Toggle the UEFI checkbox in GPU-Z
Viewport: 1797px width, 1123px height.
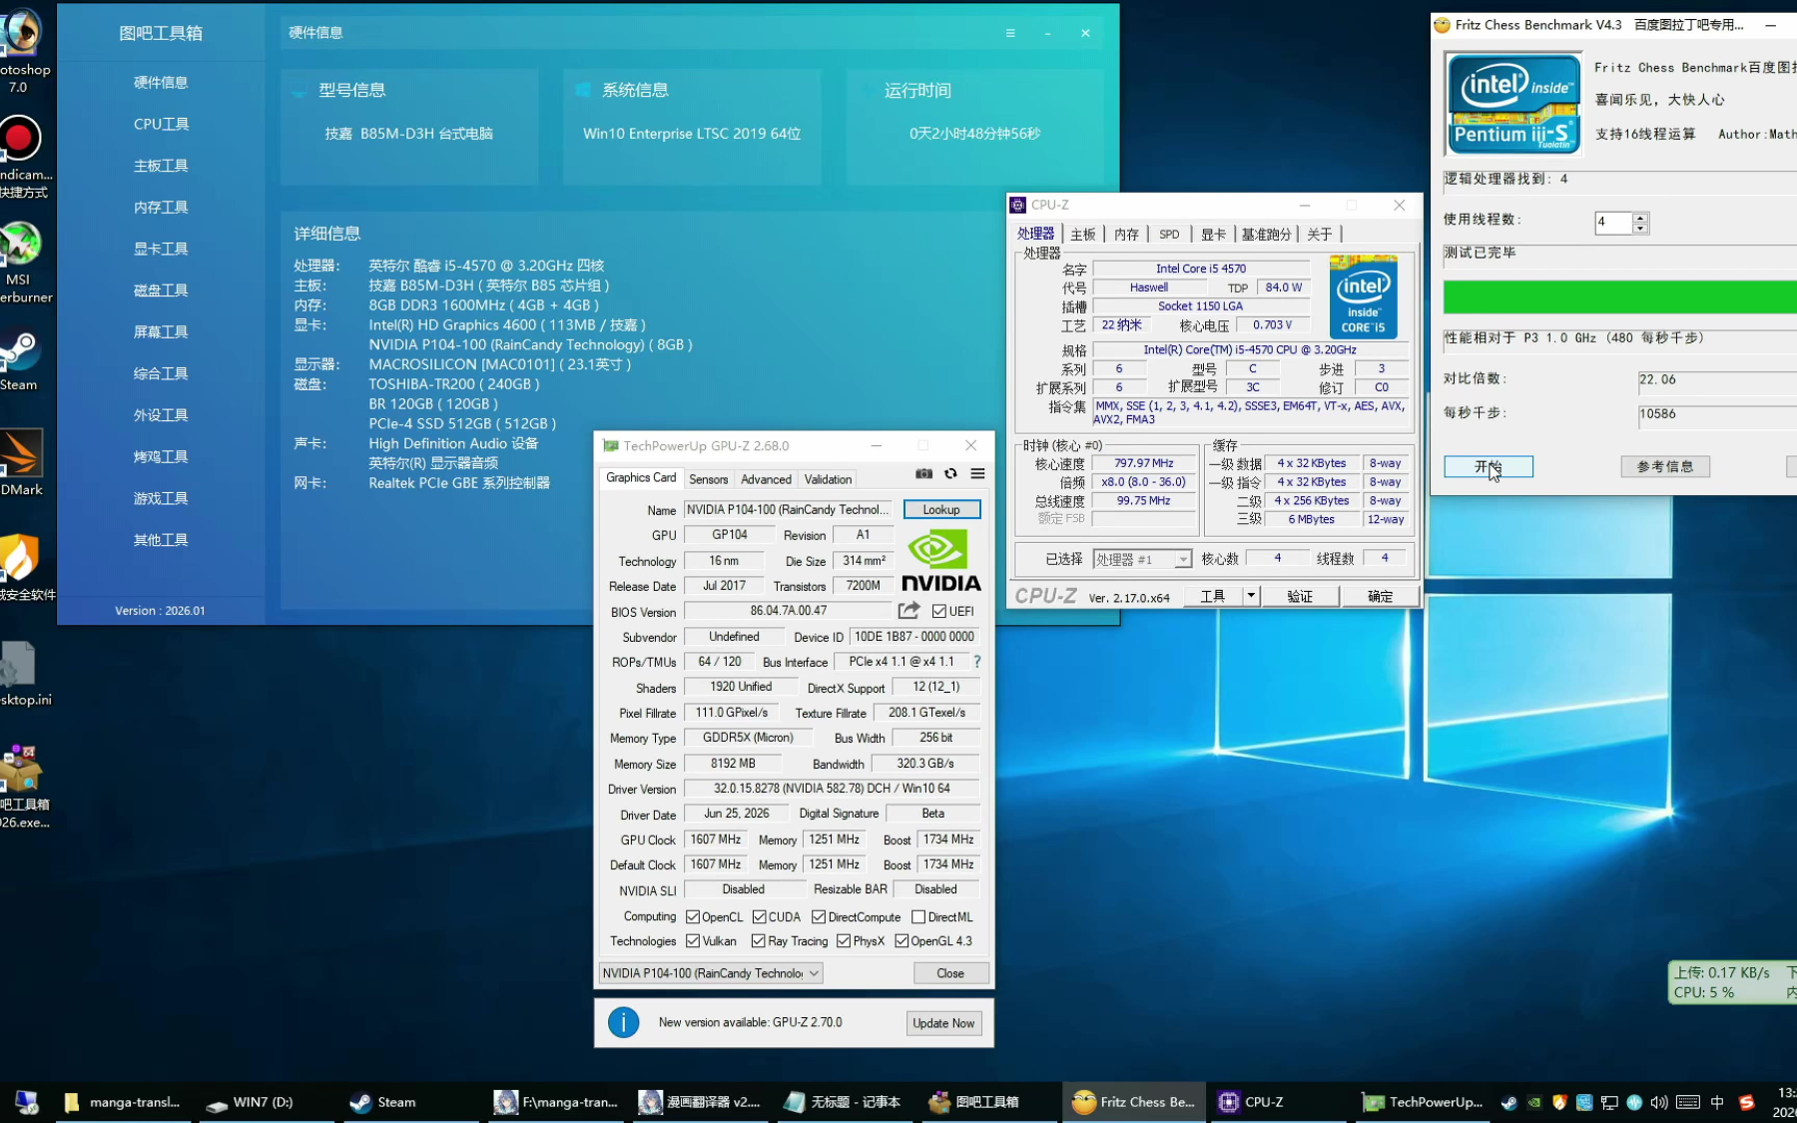pos(939,611)
